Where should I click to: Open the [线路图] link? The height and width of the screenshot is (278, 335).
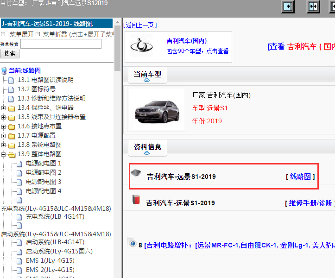pos(300,177)
